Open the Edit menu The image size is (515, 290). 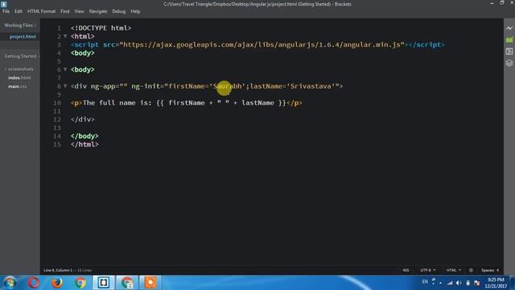(18, 11)
